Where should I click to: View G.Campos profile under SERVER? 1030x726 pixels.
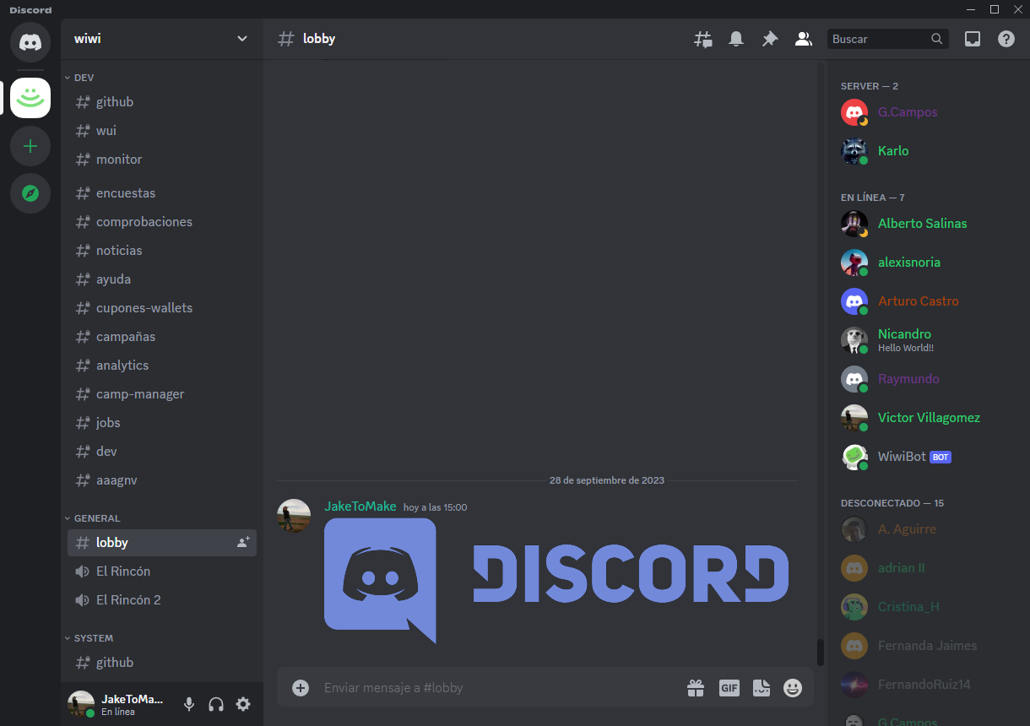(x=927, y=112)
